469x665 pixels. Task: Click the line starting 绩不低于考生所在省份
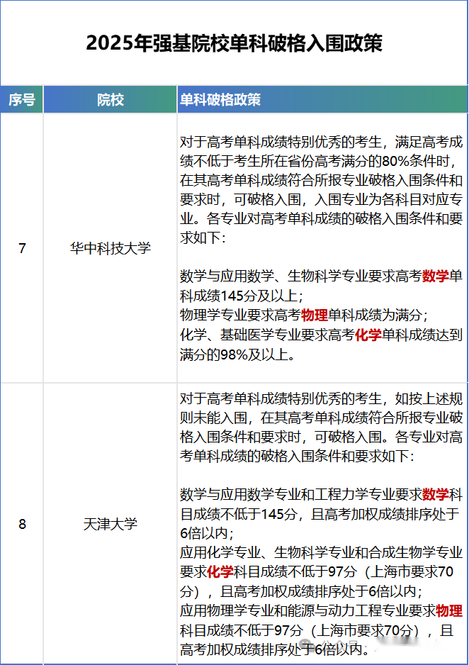pyautogui.click(x=318, y=161)
